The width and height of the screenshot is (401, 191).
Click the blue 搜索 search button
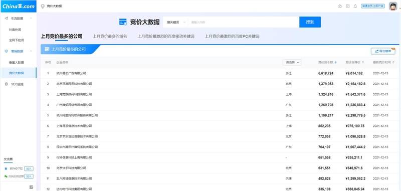coord(310,22)
